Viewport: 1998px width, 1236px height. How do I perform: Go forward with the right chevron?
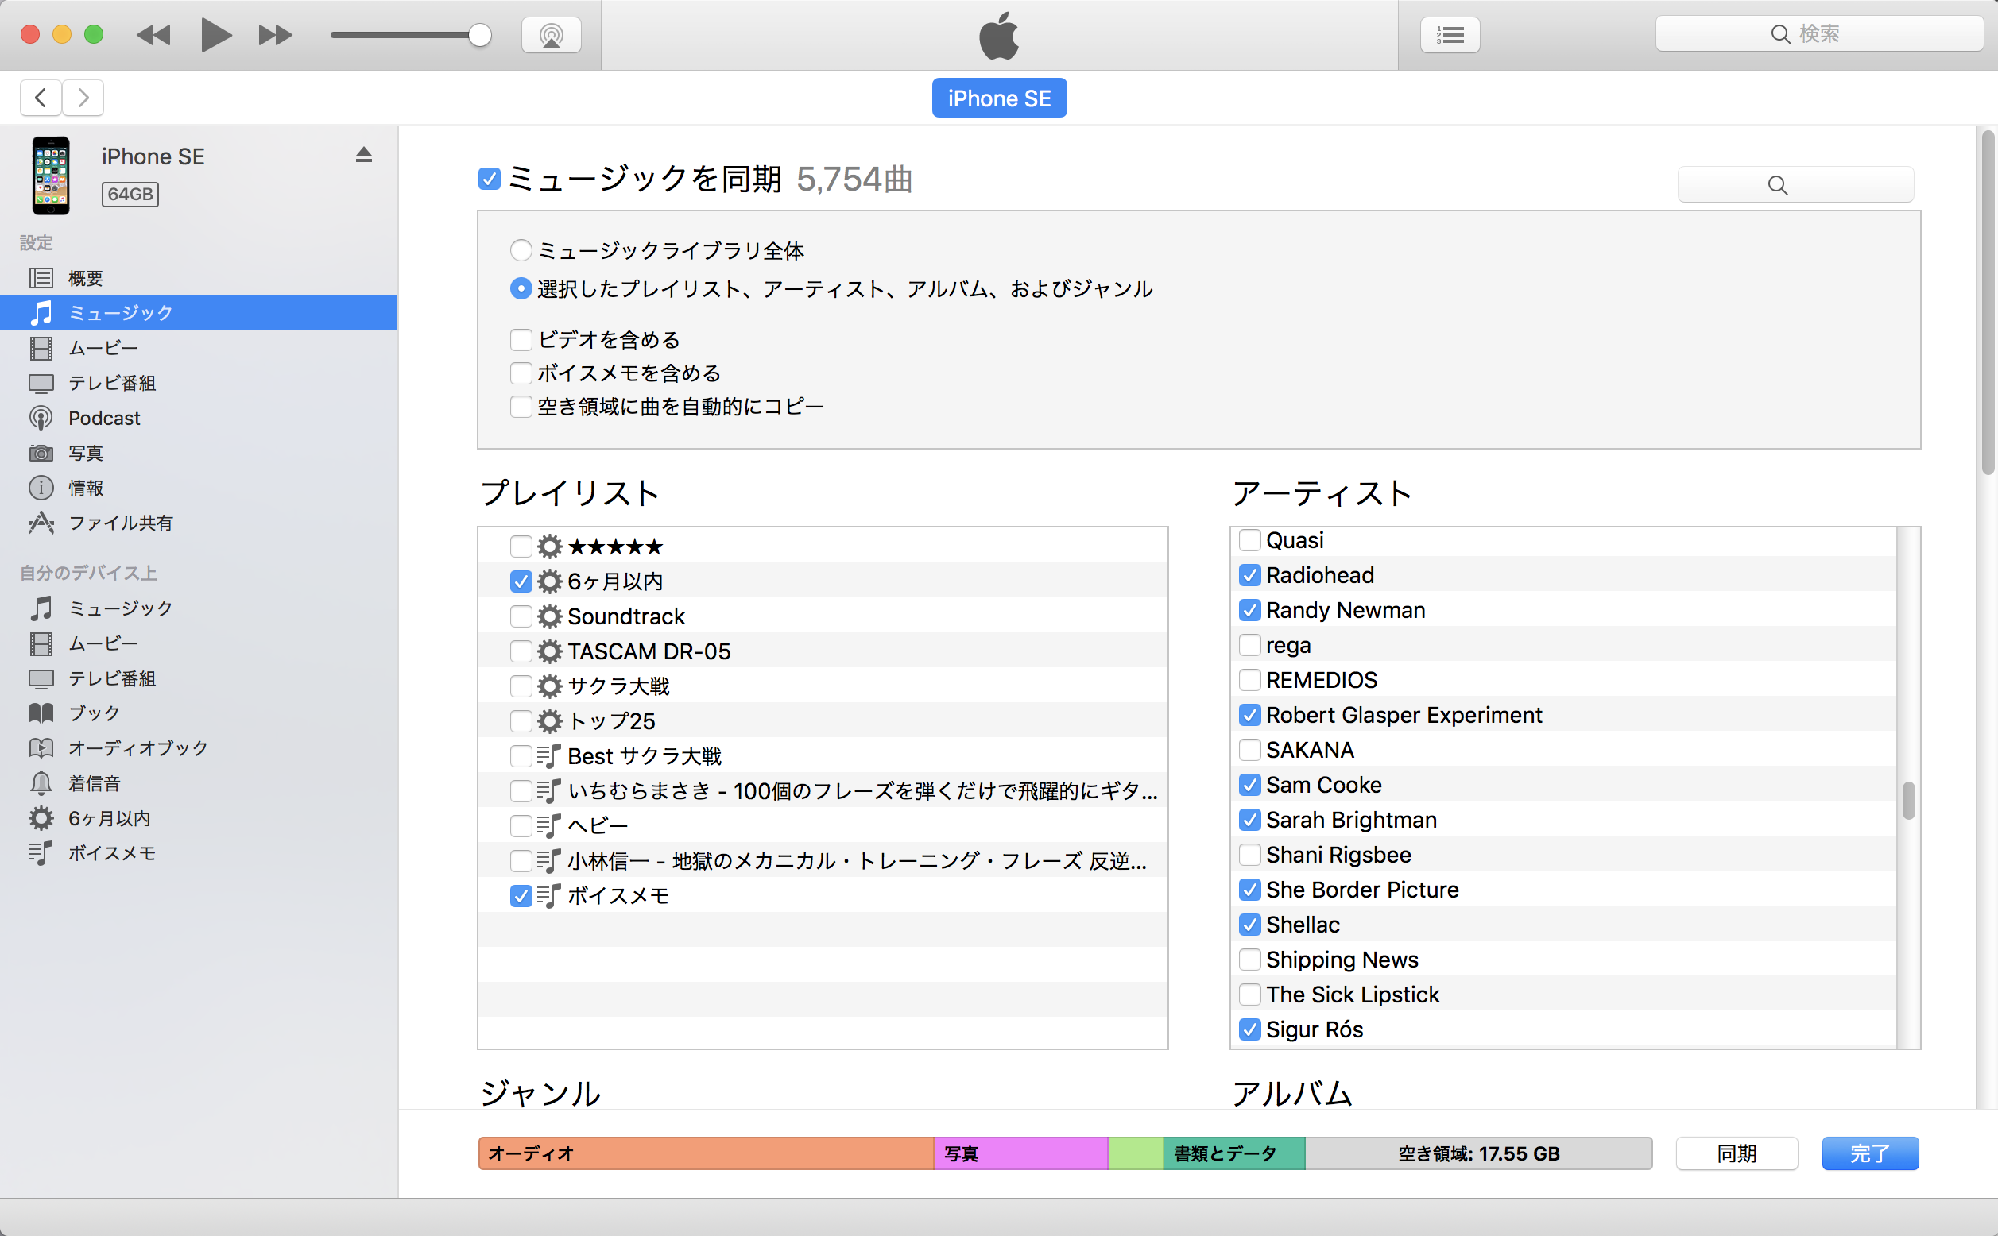(x=83, y=98)
